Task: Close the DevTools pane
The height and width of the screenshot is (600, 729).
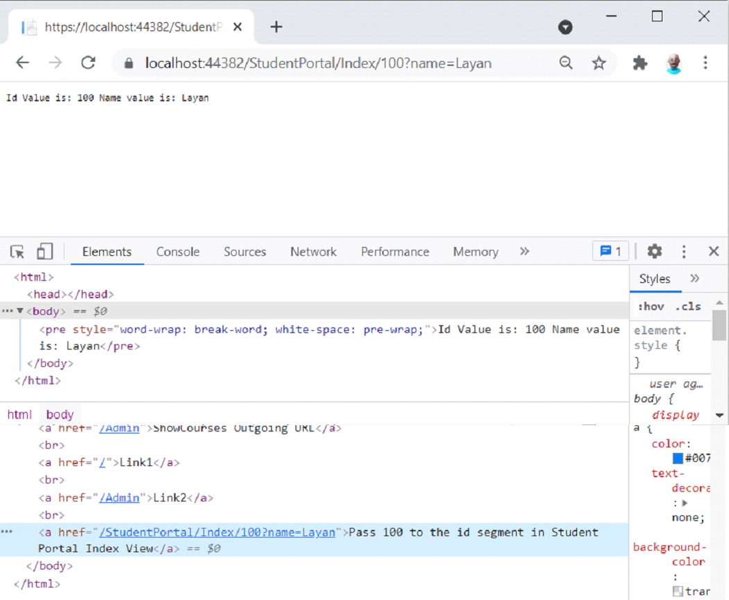Action: (x=714, y=251)
